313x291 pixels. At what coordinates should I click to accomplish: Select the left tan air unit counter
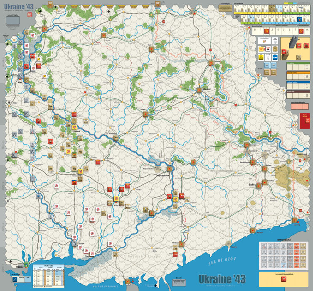267,72
